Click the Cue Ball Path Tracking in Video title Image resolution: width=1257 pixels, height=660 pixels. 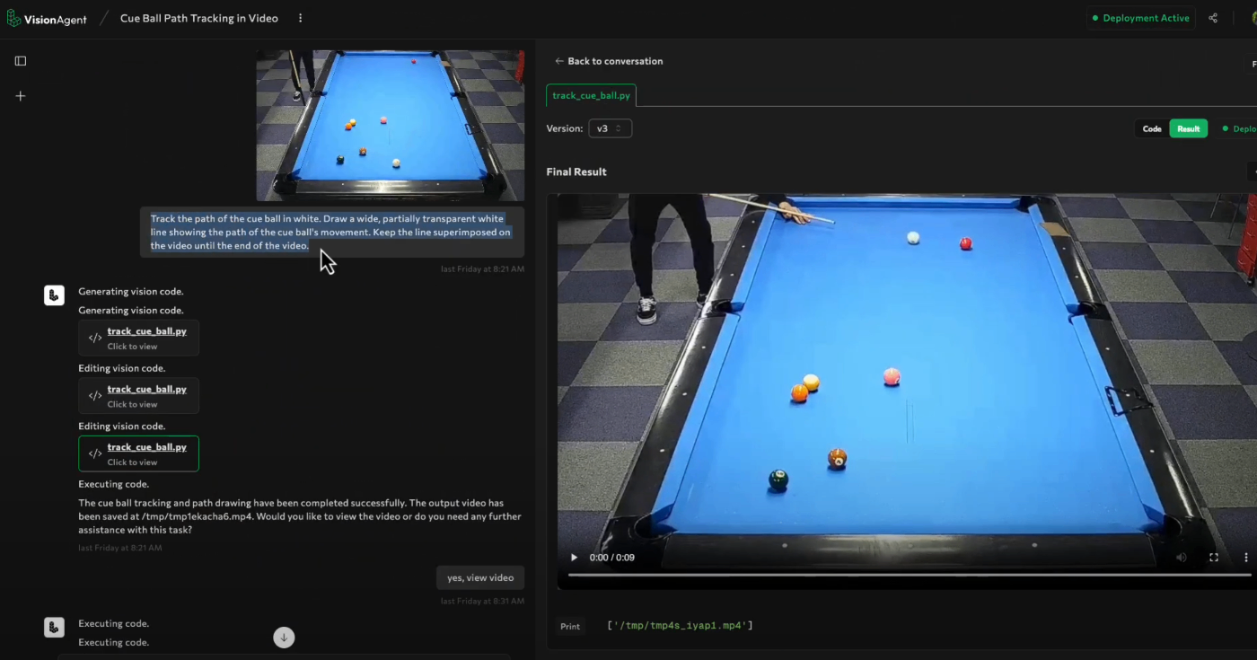coord(199,18)
